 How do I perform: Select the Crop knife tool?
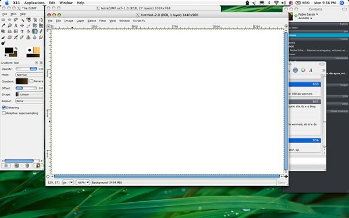click(x=29, y=26)
